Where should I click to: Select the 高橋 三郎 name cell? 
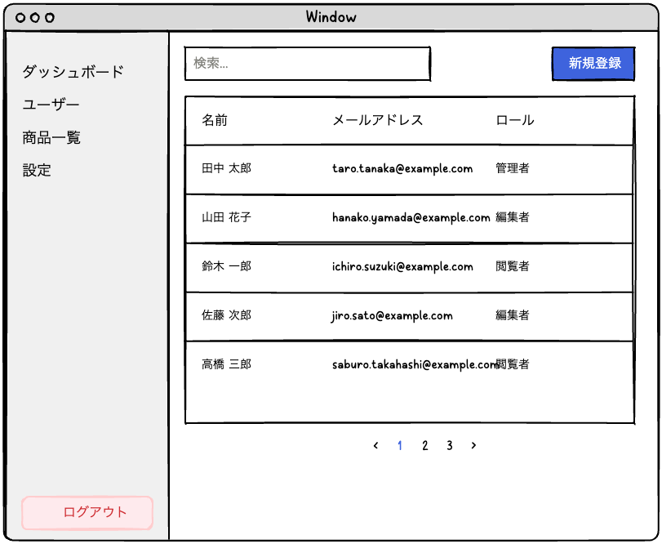[226, 364]
